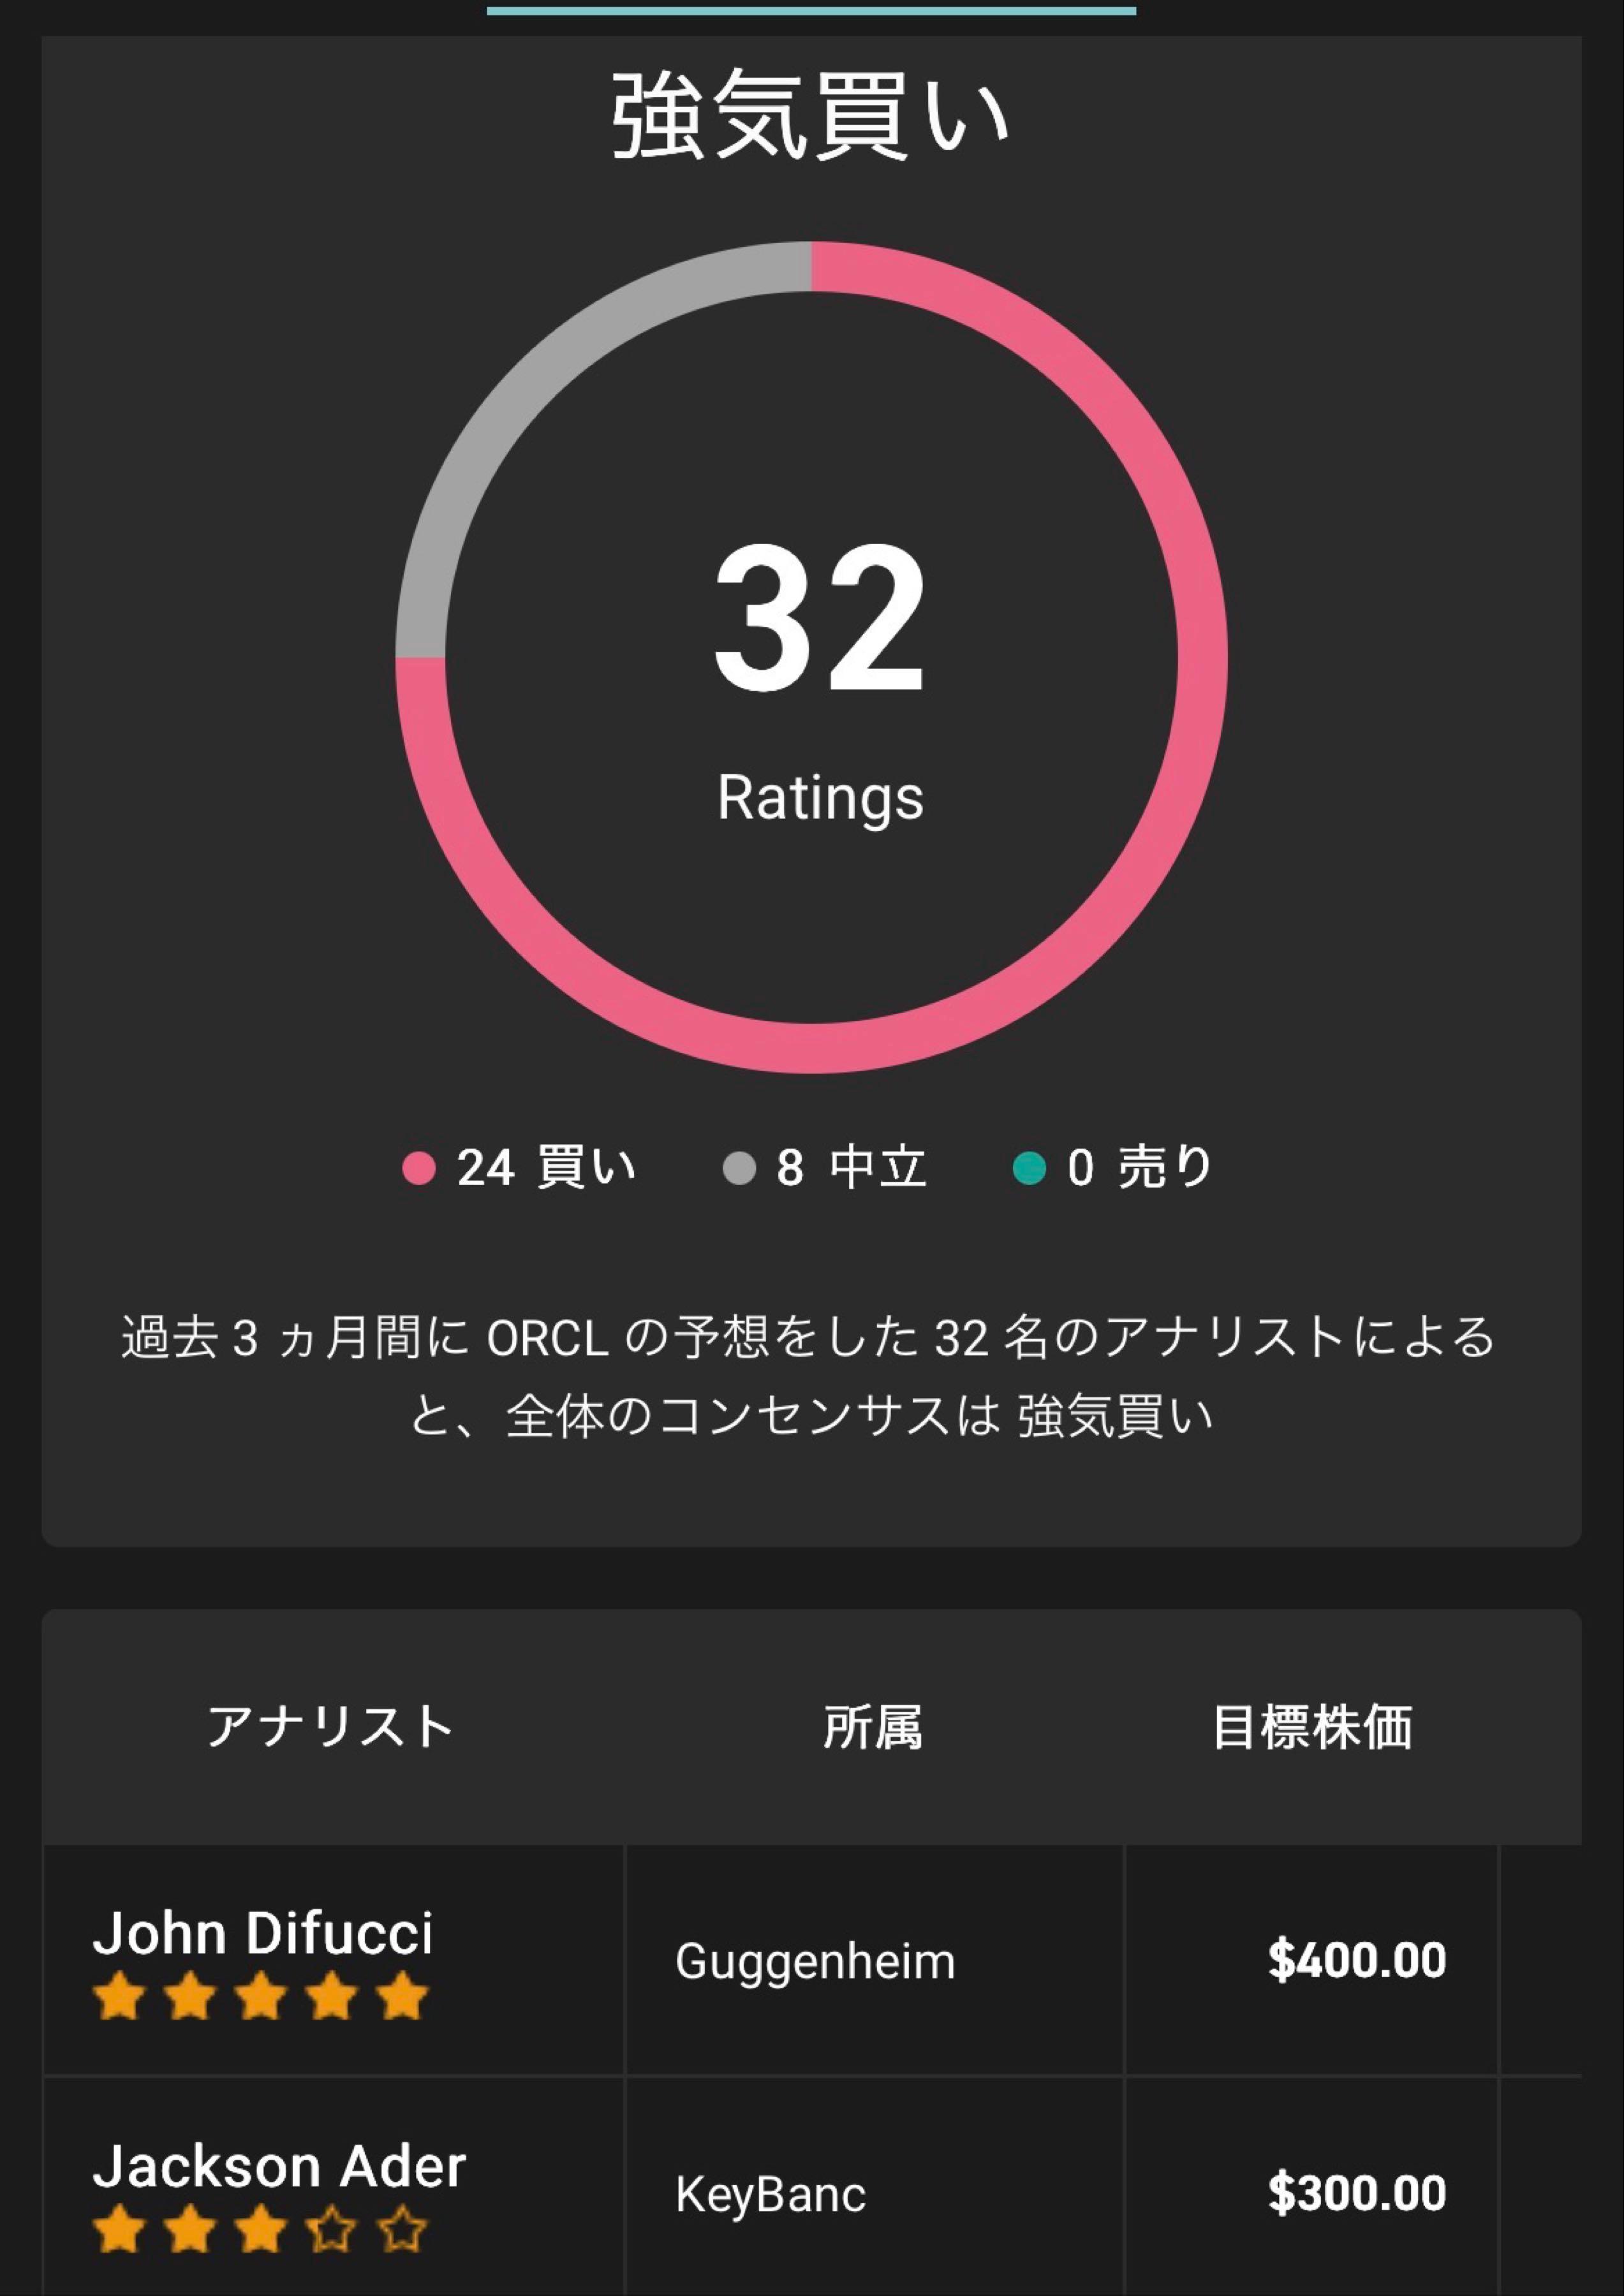
Task: Click the $300.00 price target
Action: [x=1356, y=2194]
